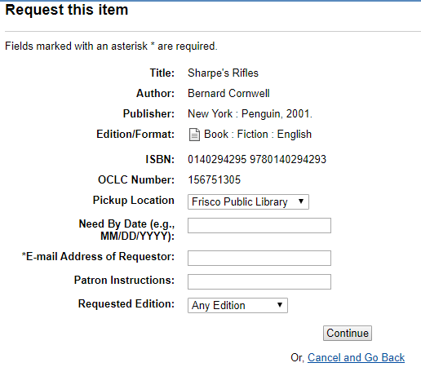Open the Requested Edition dropdown
Viewport: 421px width, 376px height.
(237, 305)
